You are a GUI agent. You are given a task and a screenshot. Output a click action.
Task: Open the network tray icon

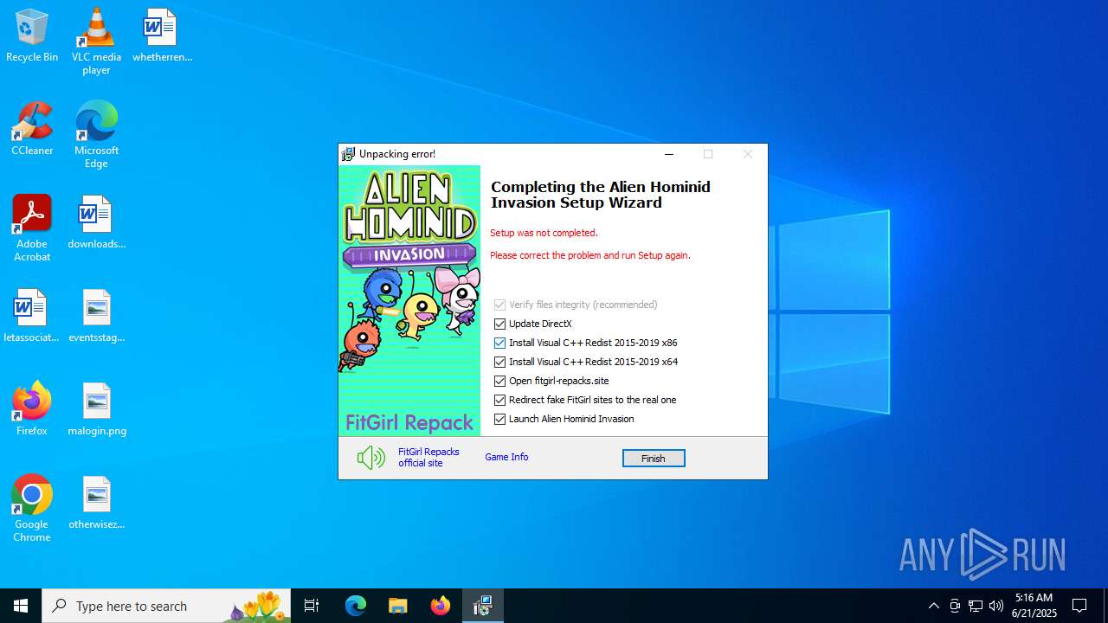click(976, 606)
